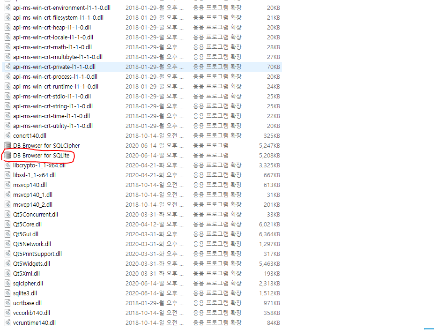Click the file icon of Qt5PrintSupport.dll
This screenshot has height=330, width=437.
coord(8,254)
